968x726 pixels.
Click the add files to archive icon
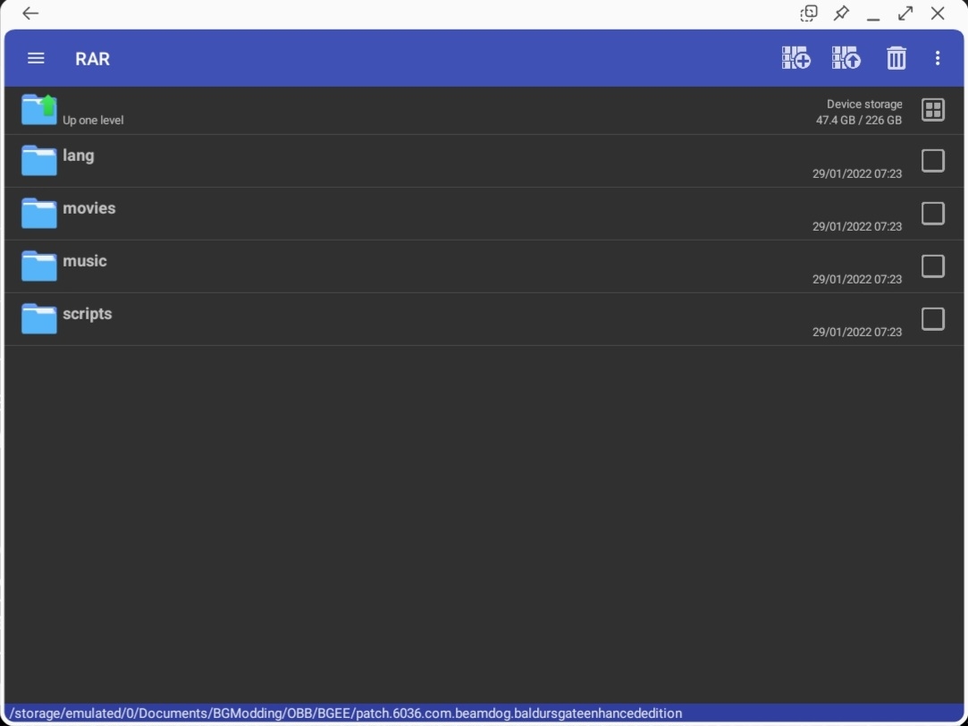(795, 58)
